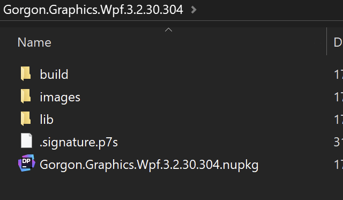Click the date value in the build row
343x200 pixels.
click(x=338, y=75)
